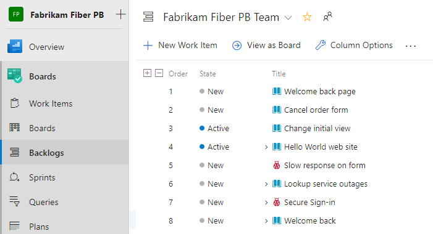This screenshot has width=433, height=234.
Task: Click New Work Item button
Action: [180, 46]
